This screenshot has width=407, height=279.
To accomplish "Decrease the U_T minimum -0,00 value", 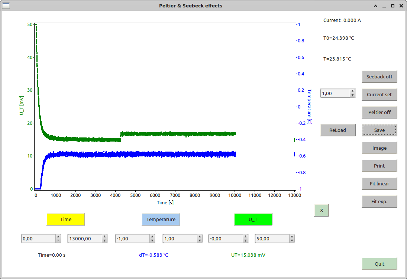I will click(x=246, y=241).
